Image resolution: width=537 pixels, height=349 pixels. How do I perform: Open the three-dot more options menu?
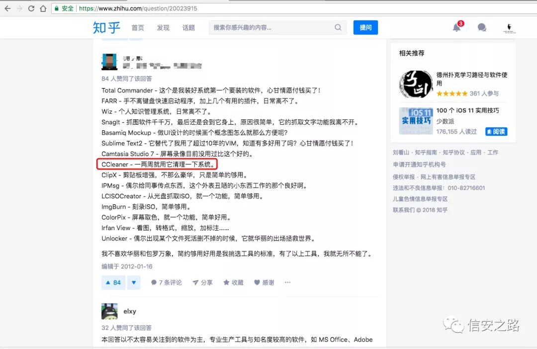tap(288, 282)
